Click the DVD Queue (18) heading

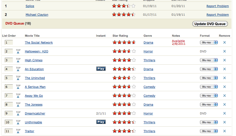18,24
